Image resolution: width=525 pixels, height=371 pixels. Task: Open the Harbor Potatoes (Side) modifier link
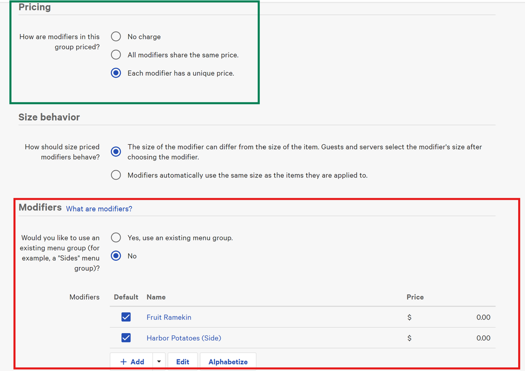[183, 338]
